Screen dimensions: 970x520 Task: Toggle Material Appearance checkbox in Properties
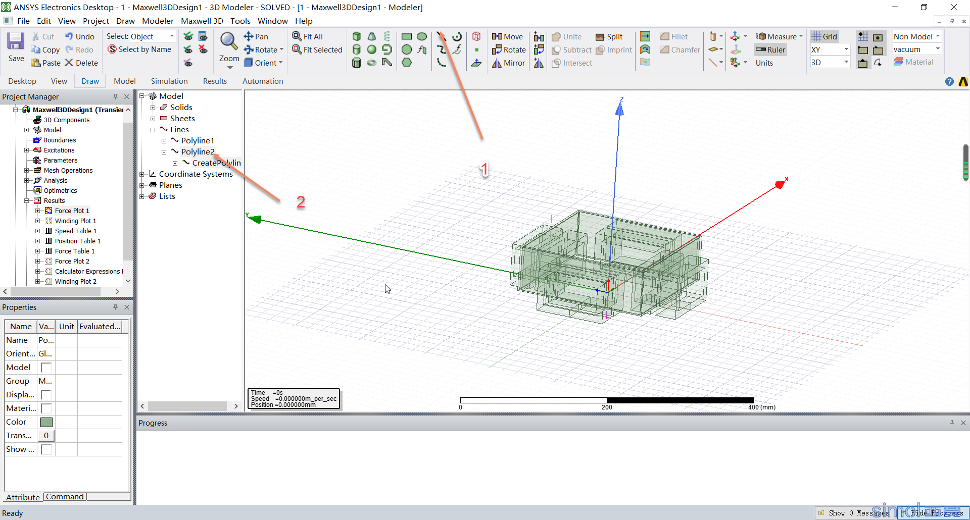point(46,408)
